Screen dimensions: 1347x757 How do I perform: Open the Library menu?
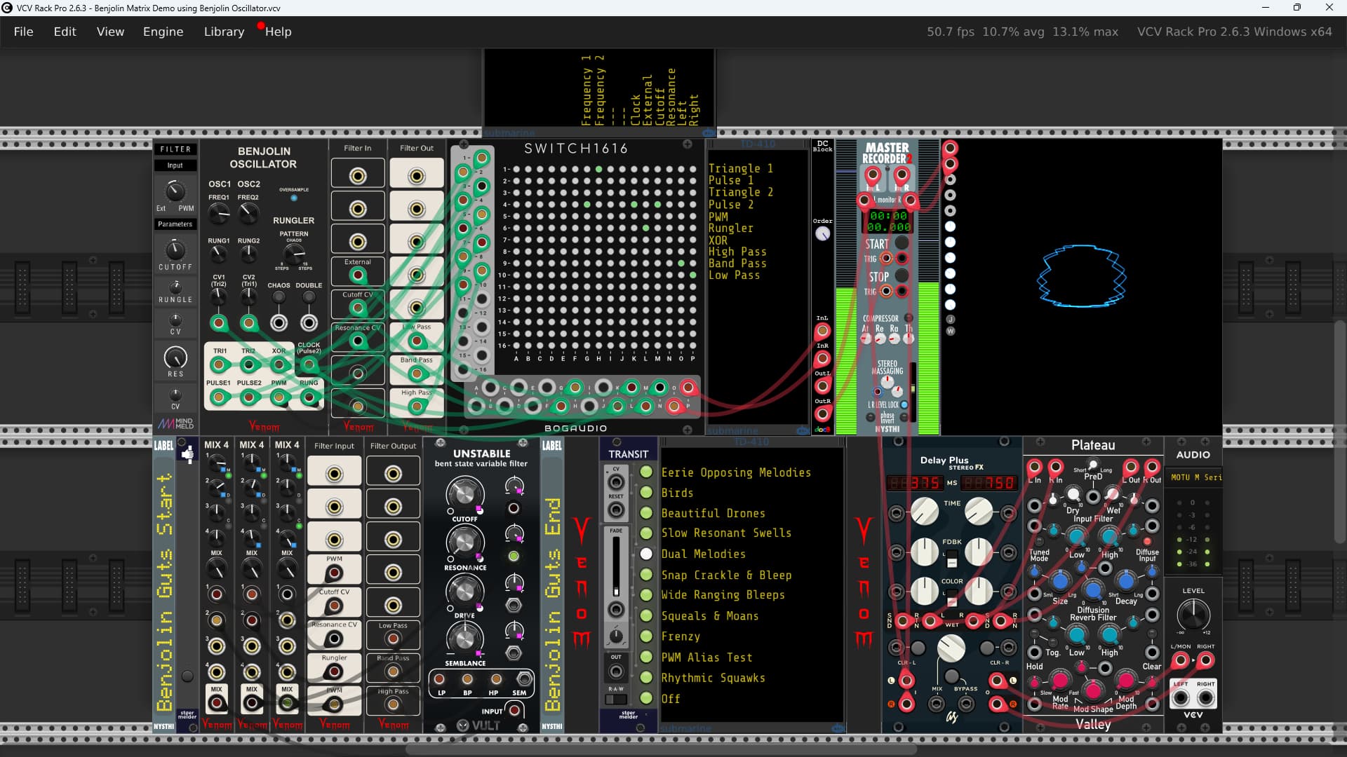[224, 32]
